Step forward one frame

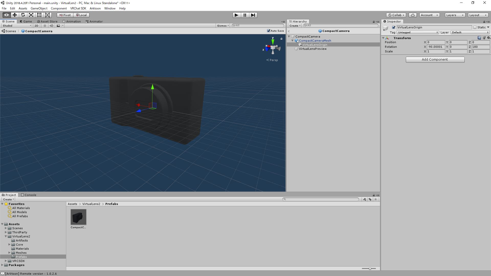coord(253,15)
